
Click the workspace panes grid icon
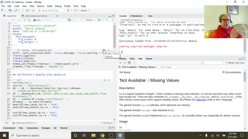pos(75,10)
